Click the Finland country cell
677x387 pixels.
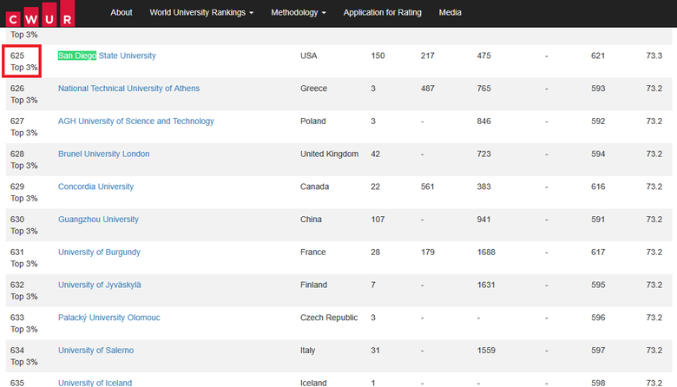[x=314, y=285]
